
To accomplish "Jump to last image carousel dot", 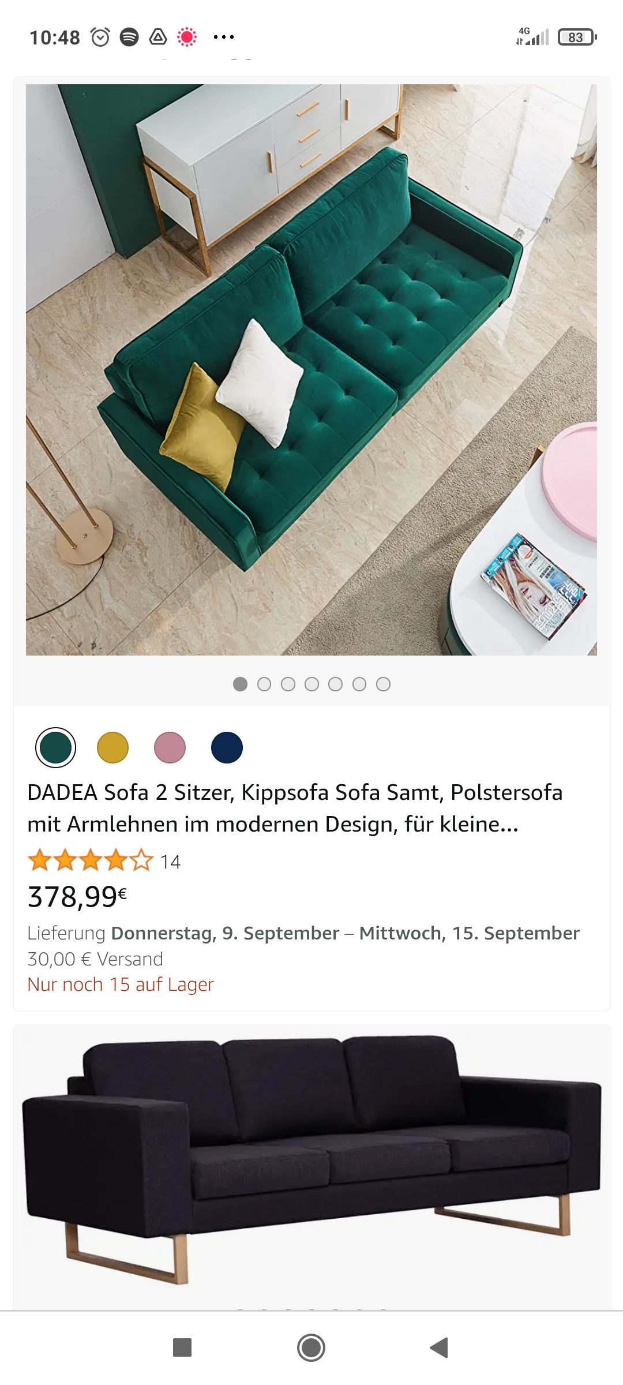I will tap(383, 684).
